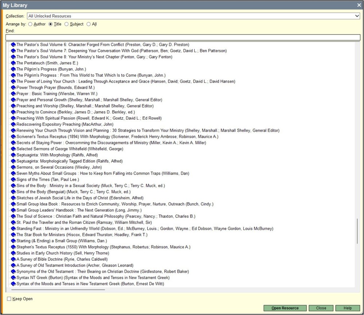Select Preaching With Spiritual Passion title

[x=89, y=118]
